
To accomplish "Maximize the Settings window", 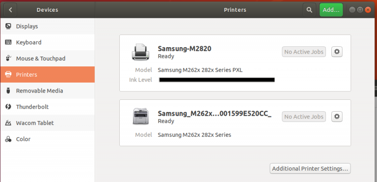I will coord(360,10).
